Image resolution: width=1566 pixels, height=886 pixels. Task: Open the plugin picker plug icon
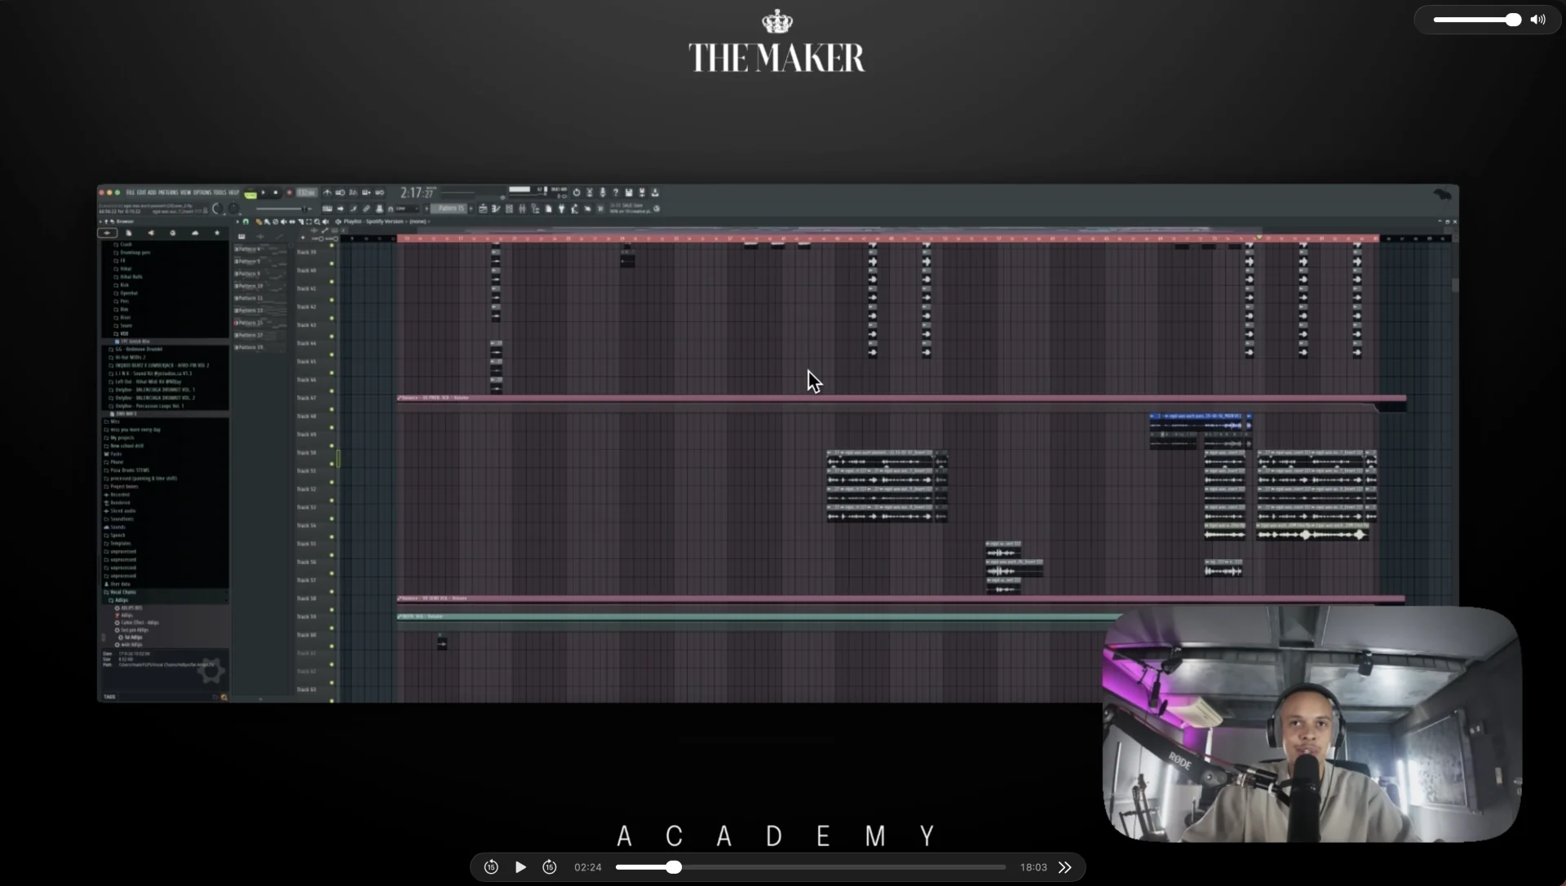coord(561,209)
